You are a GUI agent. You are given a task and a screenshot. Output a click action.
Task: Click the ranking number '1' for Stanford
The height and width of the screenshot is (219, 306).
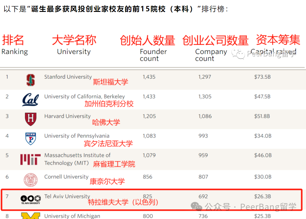(7, 77)
